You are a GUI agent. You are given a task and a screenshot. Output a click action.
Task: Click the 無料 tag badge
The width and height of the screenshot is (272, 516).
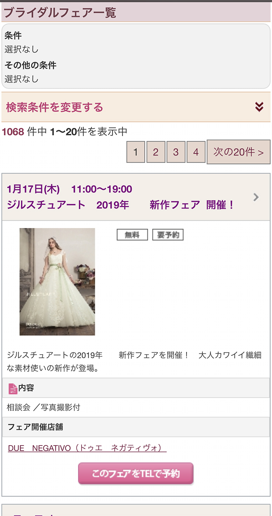(132, 235)
